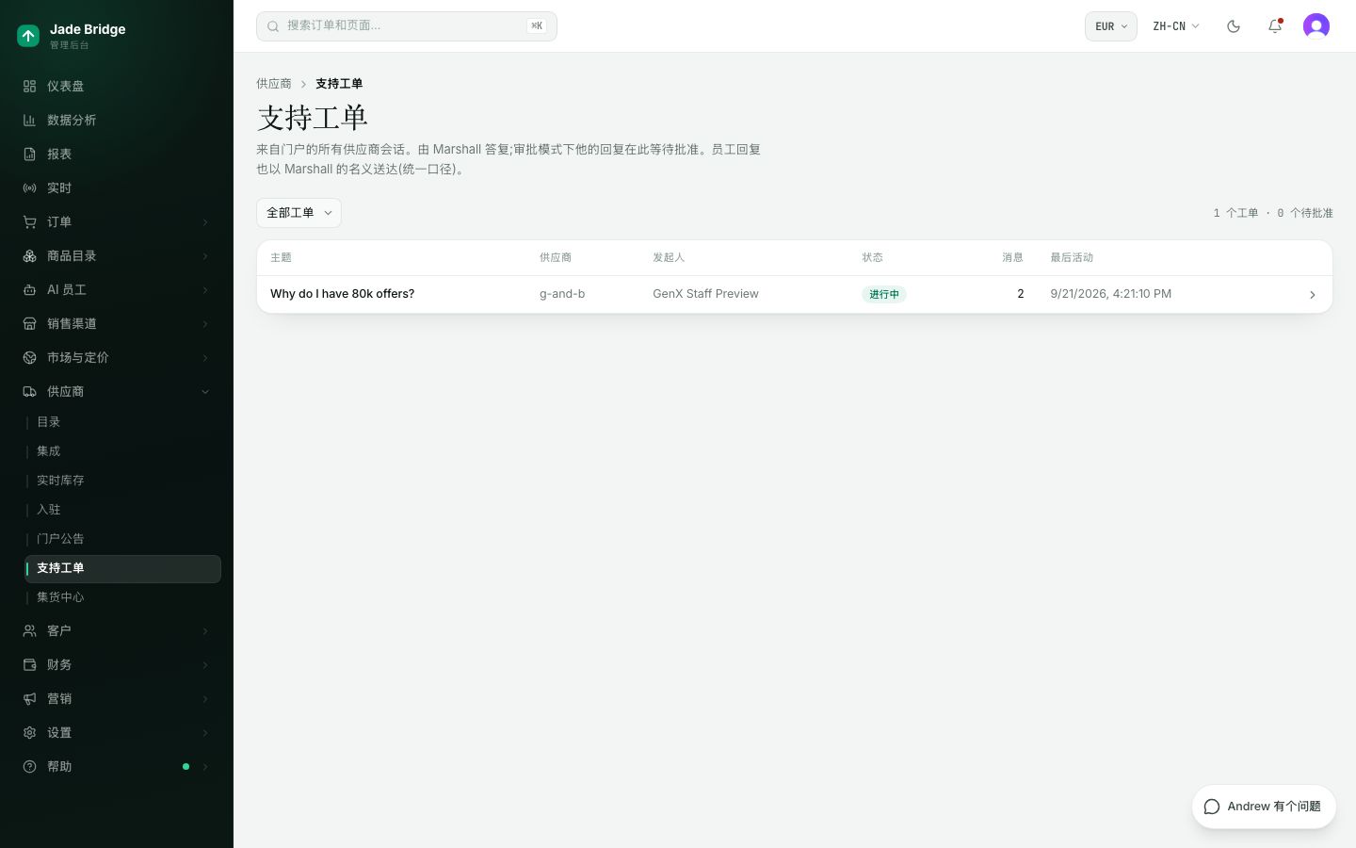Click the g-and-b supplier cell

point(562,294)
